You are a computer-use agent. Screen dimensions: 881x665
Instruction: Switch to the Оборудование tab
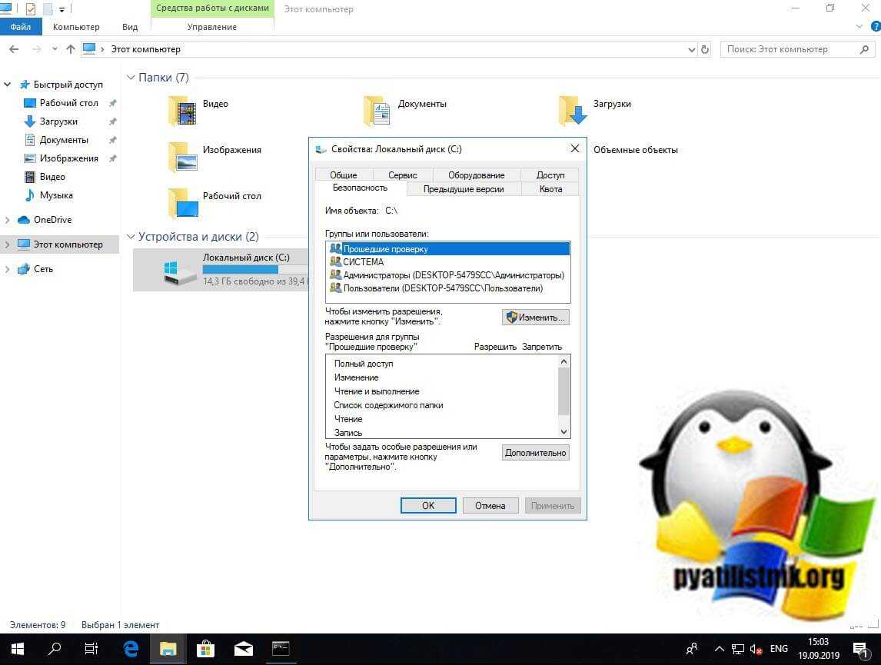tap(477, 175)
